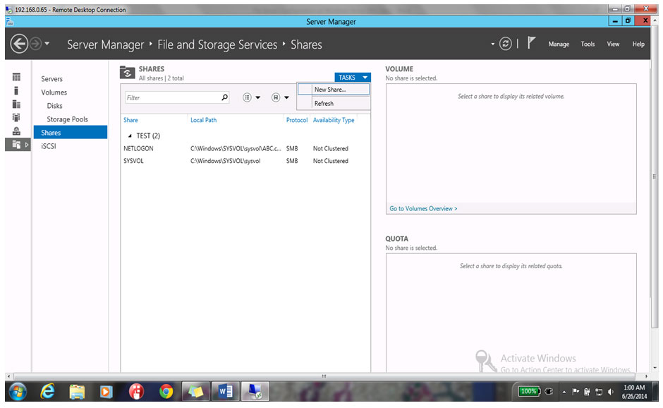Open Google Chrome from taskbar

coord(166,392)
